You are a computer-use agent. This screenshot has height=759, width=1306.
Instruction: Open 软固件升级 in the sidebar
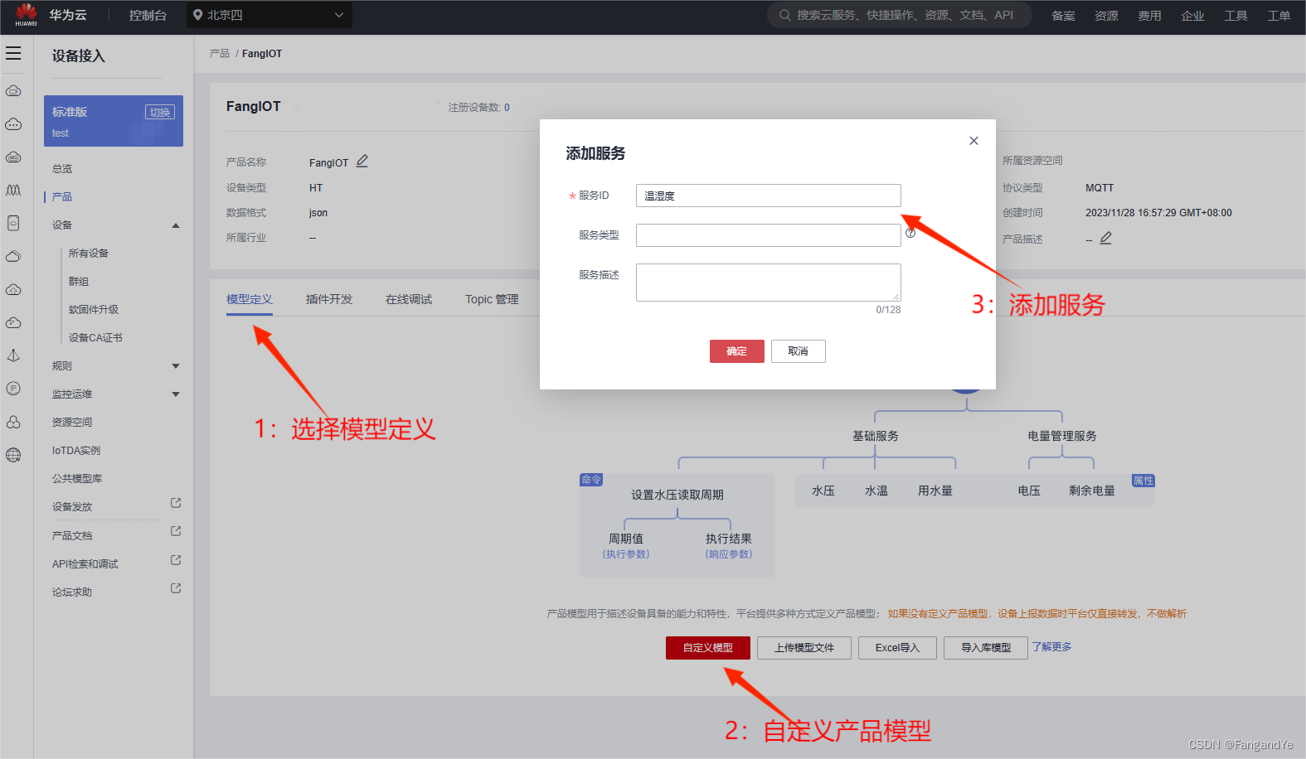(x=94, y=310)
